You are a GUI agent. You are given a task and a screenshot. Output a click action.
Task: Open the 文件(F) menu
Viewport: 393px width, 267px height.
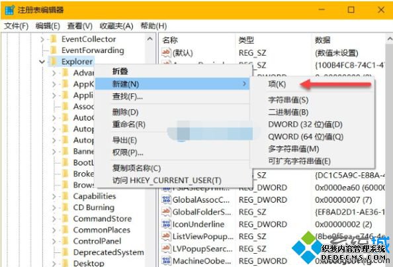[x=17, y=26]
